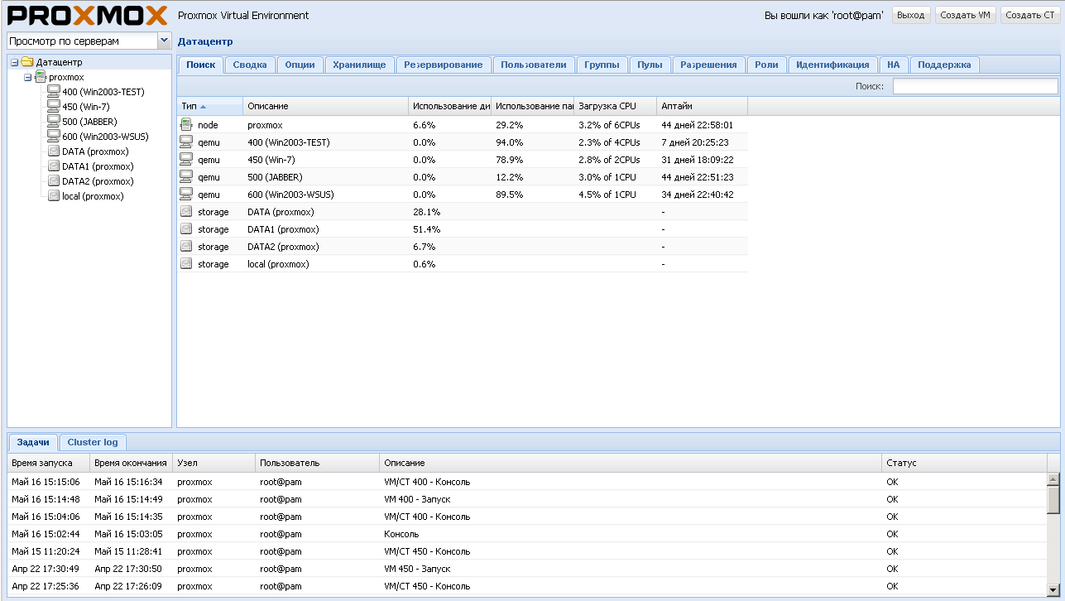Open the Разрешения tab

[708, 65]
